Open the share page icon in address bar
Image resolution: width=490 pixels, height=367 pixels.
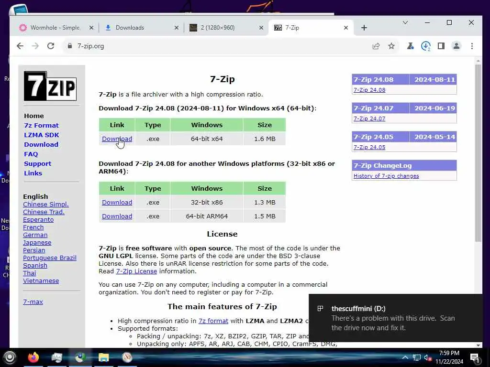click(376, 46)
